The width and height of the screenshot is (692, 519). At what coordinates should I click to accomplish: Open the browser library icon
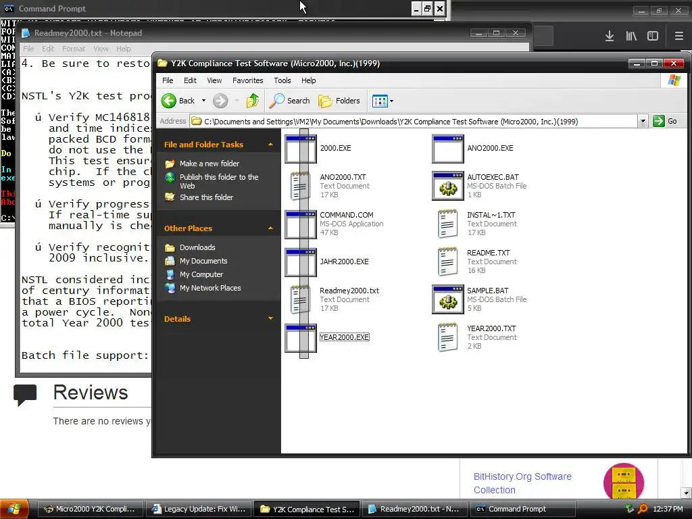coord(631,36)
